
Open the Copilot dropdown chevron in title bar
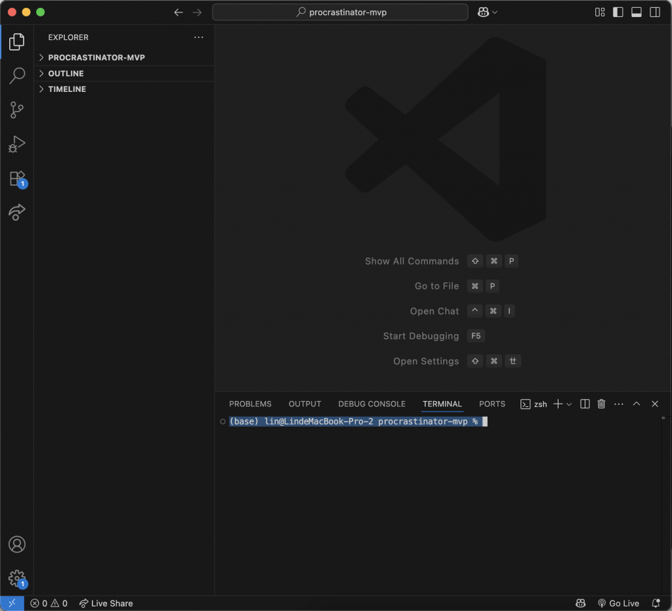495,12
